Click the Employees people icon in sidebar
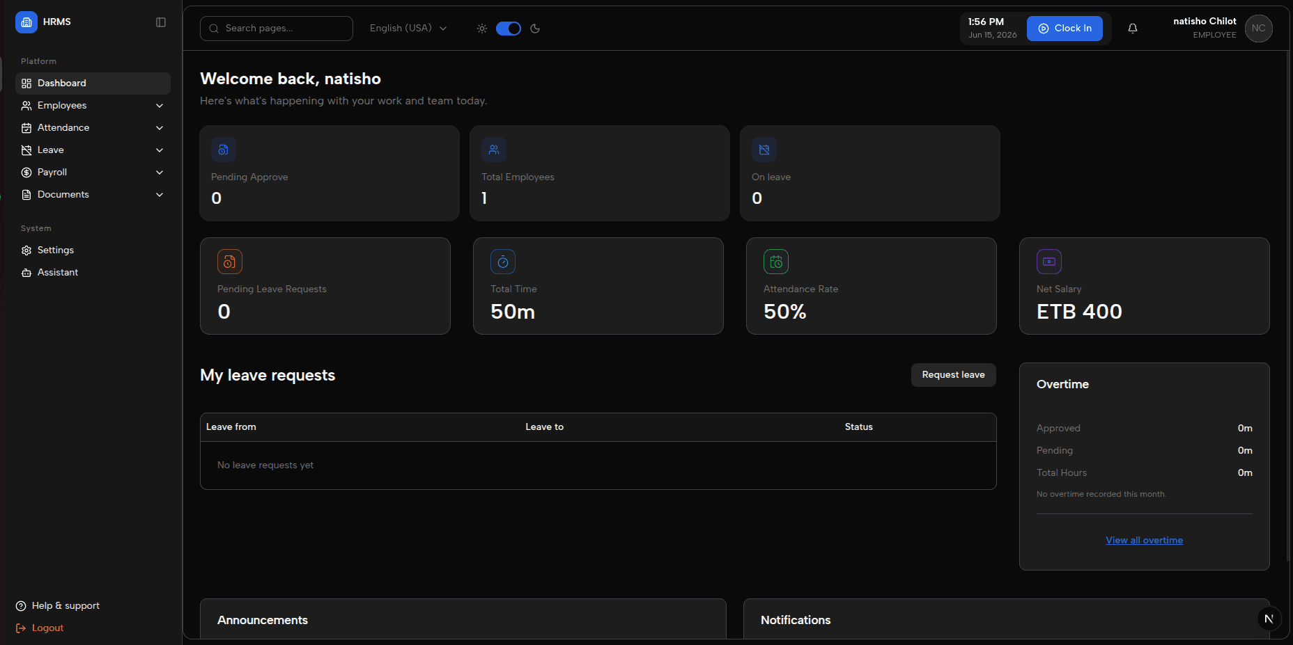The width and height of the screenshot is (1293, 645). point(26,106)
